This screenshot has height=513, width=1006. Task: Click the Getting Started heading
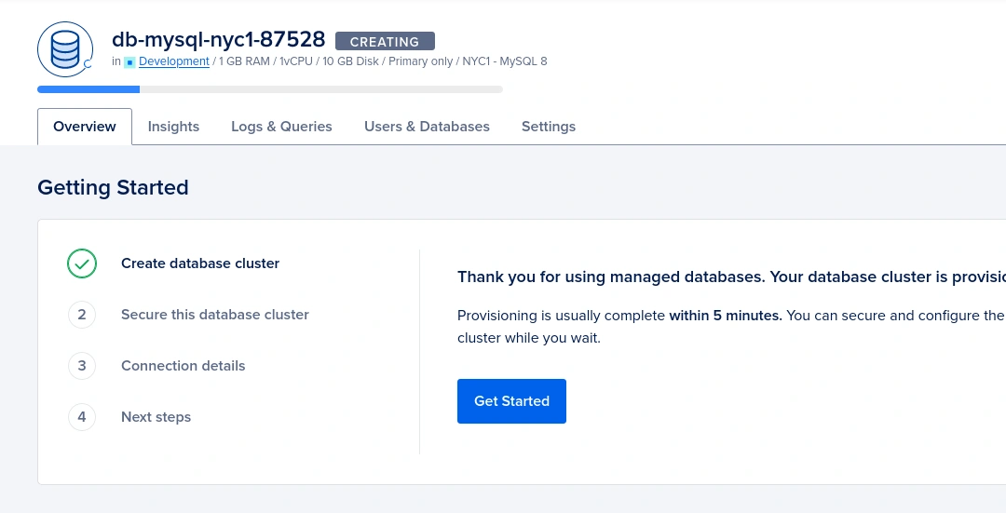(113, 188)
